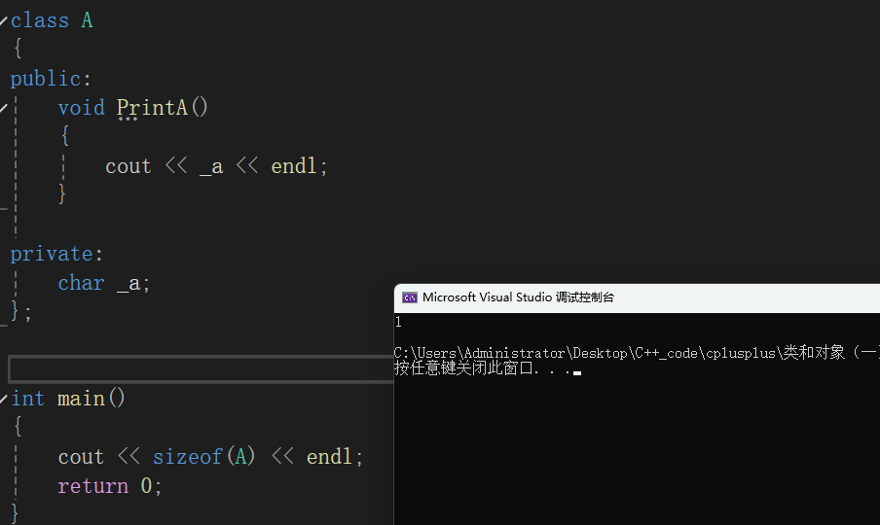Click 'cout' in the main function
The height and width of the screenshot is (525, 880).
click(82, 457)
